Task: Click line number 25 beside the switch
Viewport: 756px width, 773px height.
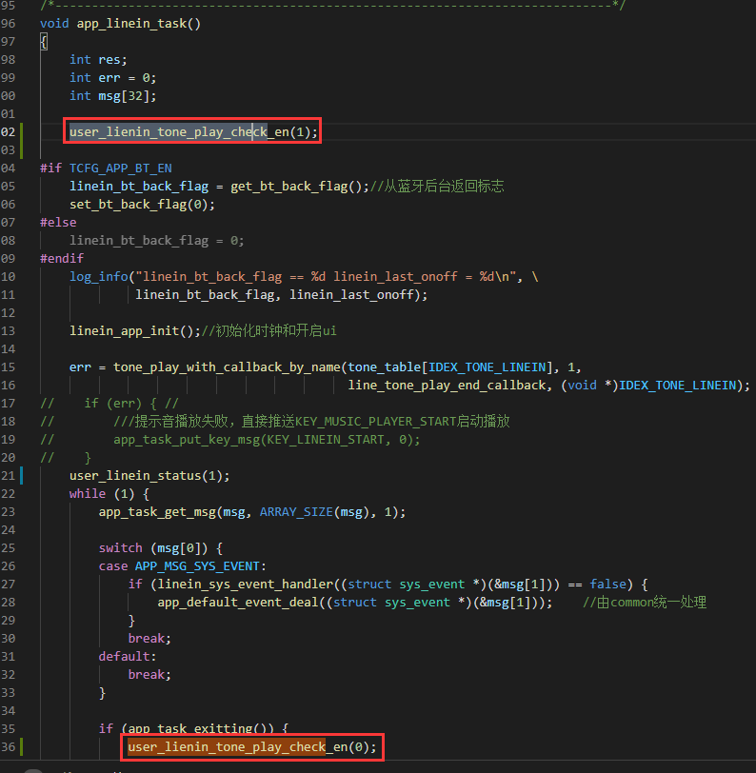Action: [x=9, y=548]
